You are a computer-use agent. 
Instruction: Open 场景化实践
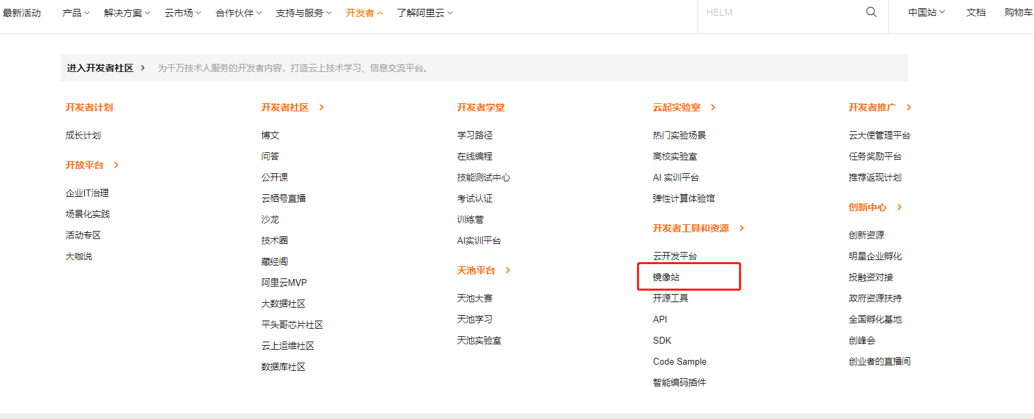click(88, 214)
